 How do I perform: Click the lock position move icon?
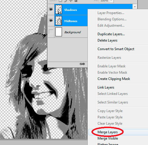pyautogui.click(x=71, y=1)
